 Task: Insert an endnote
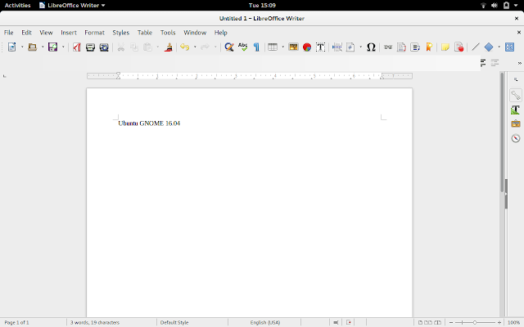click(415, 47)
